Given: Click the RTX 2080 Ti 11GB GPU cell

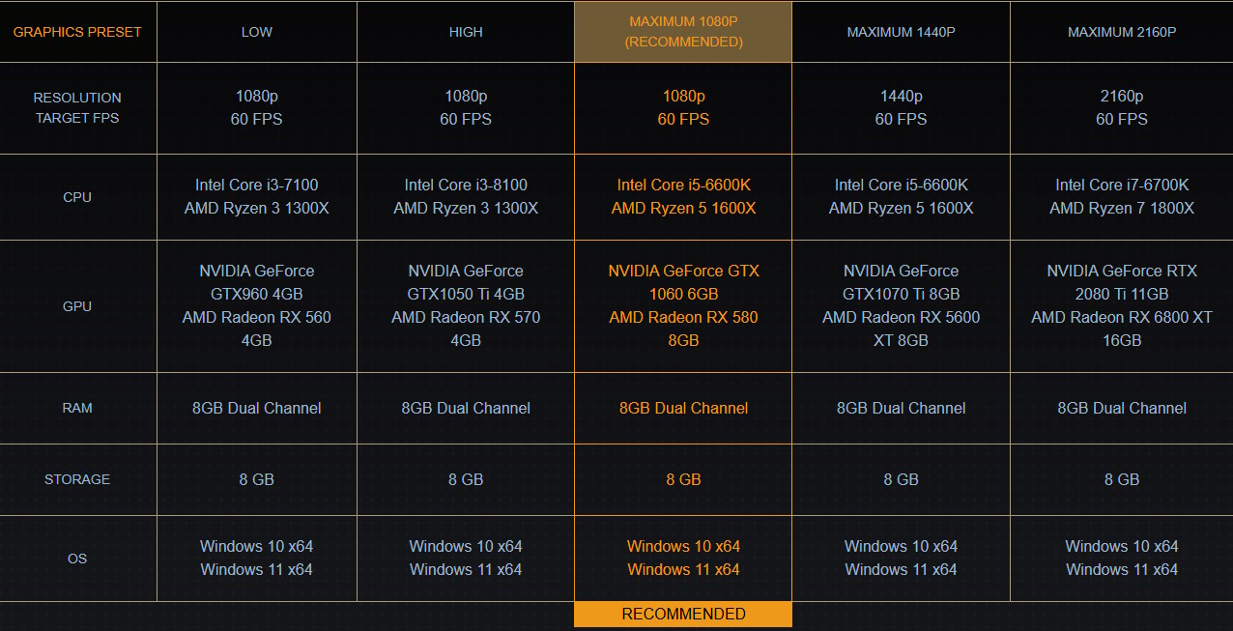Looking at the screenshot, I should pyautogui.click(x=1122, y=306).
